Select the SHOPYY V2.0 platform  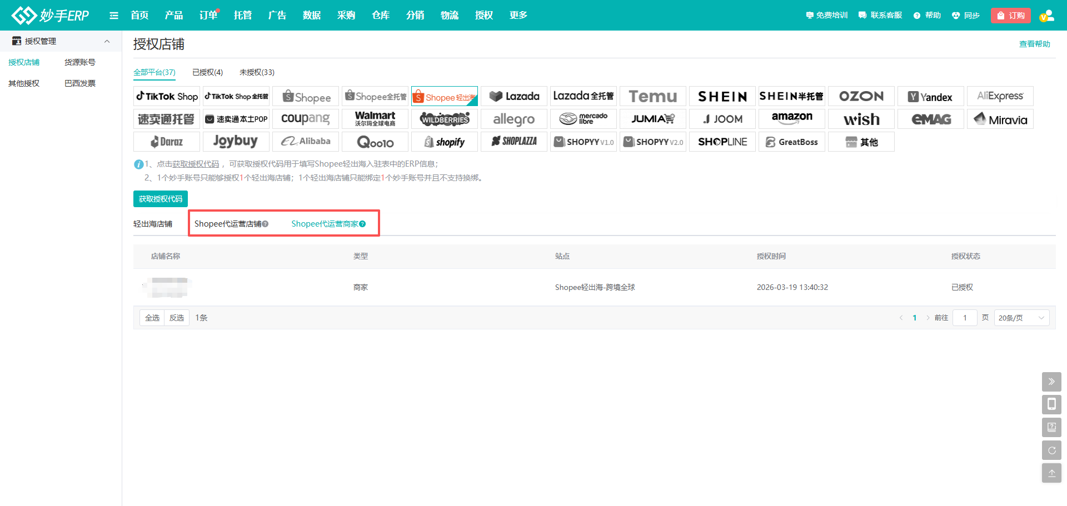click(653, 142)
